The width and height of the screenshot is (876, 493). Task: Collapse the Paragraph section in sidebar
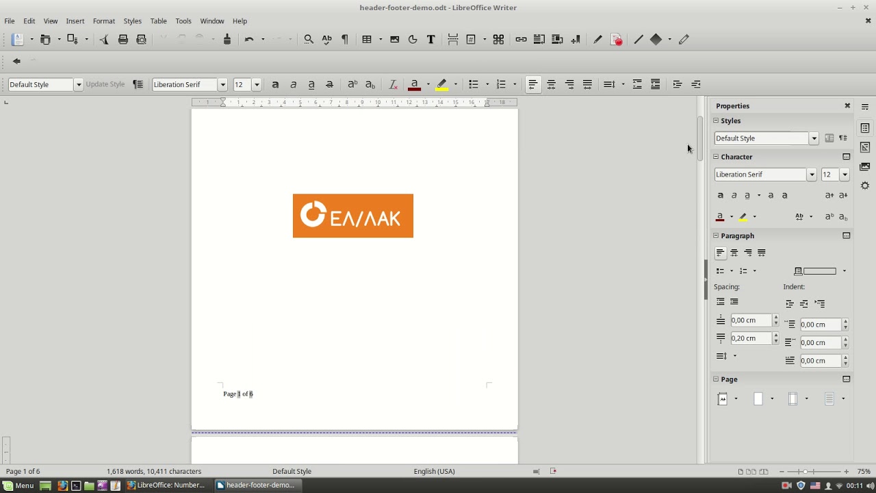[x=716, y=236]
